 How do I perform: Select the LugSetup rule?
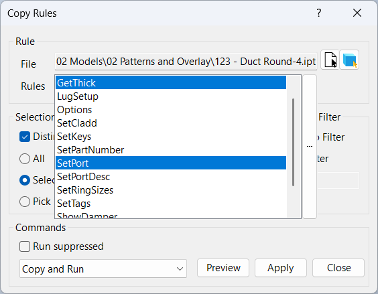coord(171,96)
